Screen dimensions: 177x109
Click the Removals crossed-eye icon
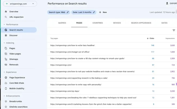tap(6, 65)
